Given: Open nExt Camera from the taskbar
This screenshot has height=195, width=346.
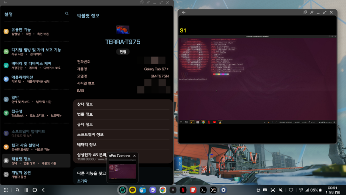Looking at the screenshot, I should 122,190.
